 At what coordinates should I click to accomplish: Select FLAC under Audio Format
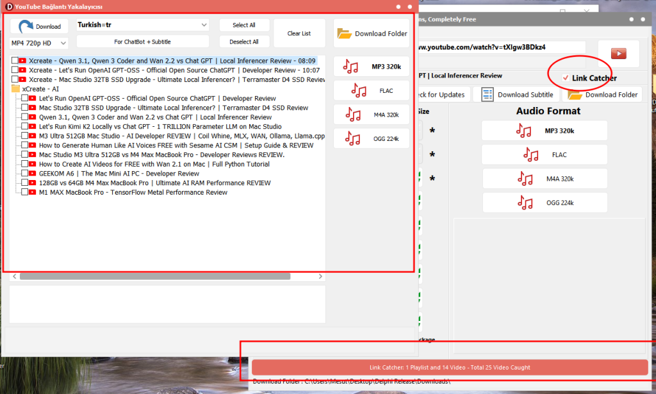pos(545,155)
